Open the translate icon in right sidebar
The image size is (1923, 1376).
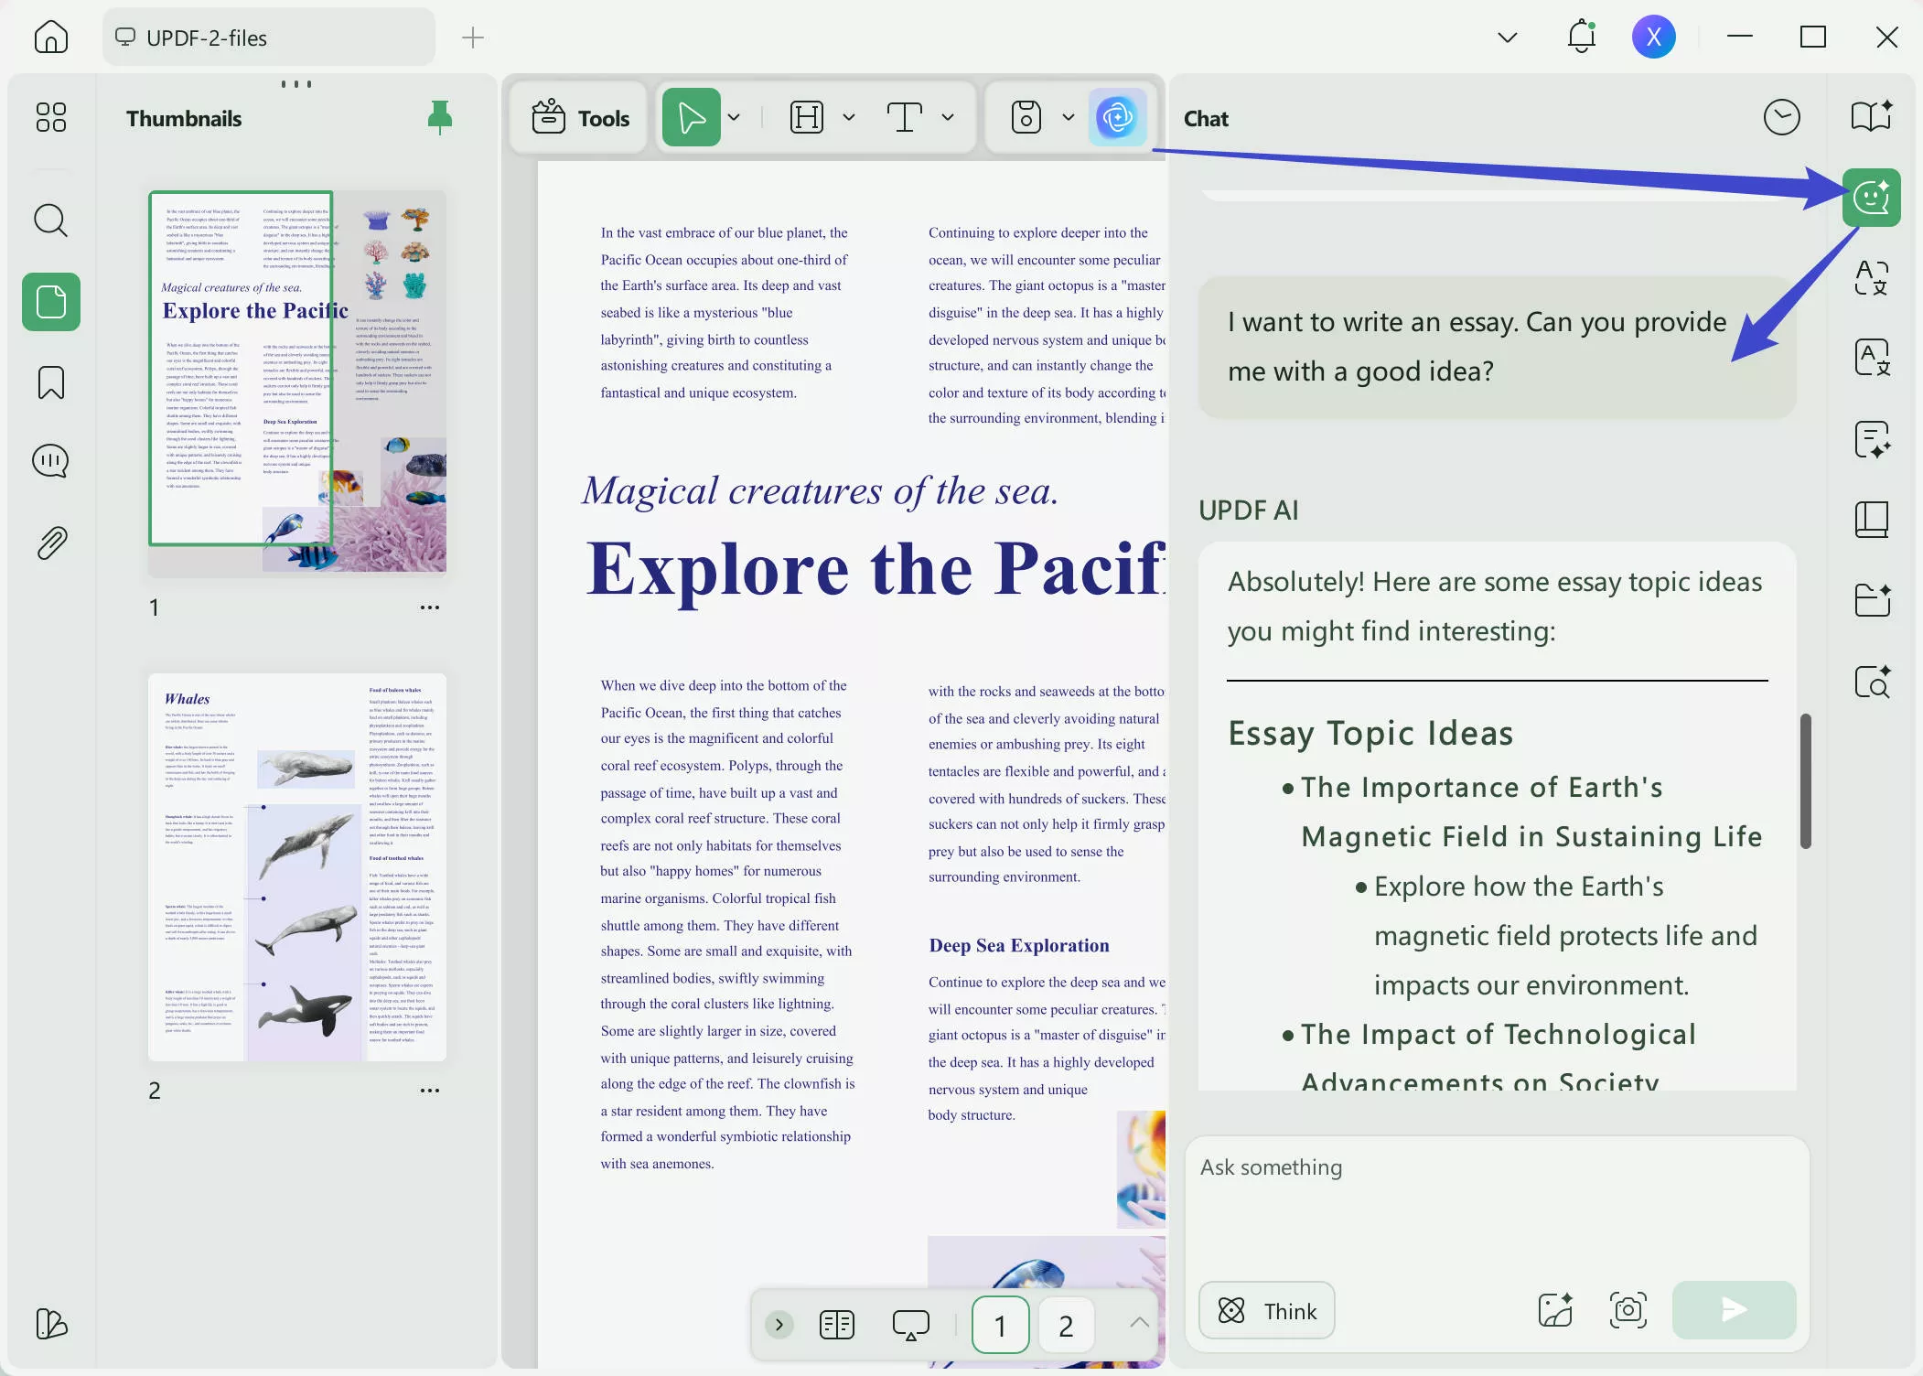tap(1871, 277)
